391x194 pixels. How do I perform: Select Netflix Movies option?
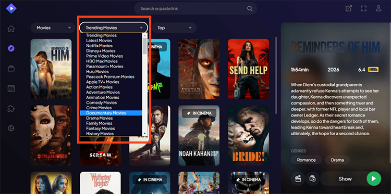click(111, 46)
